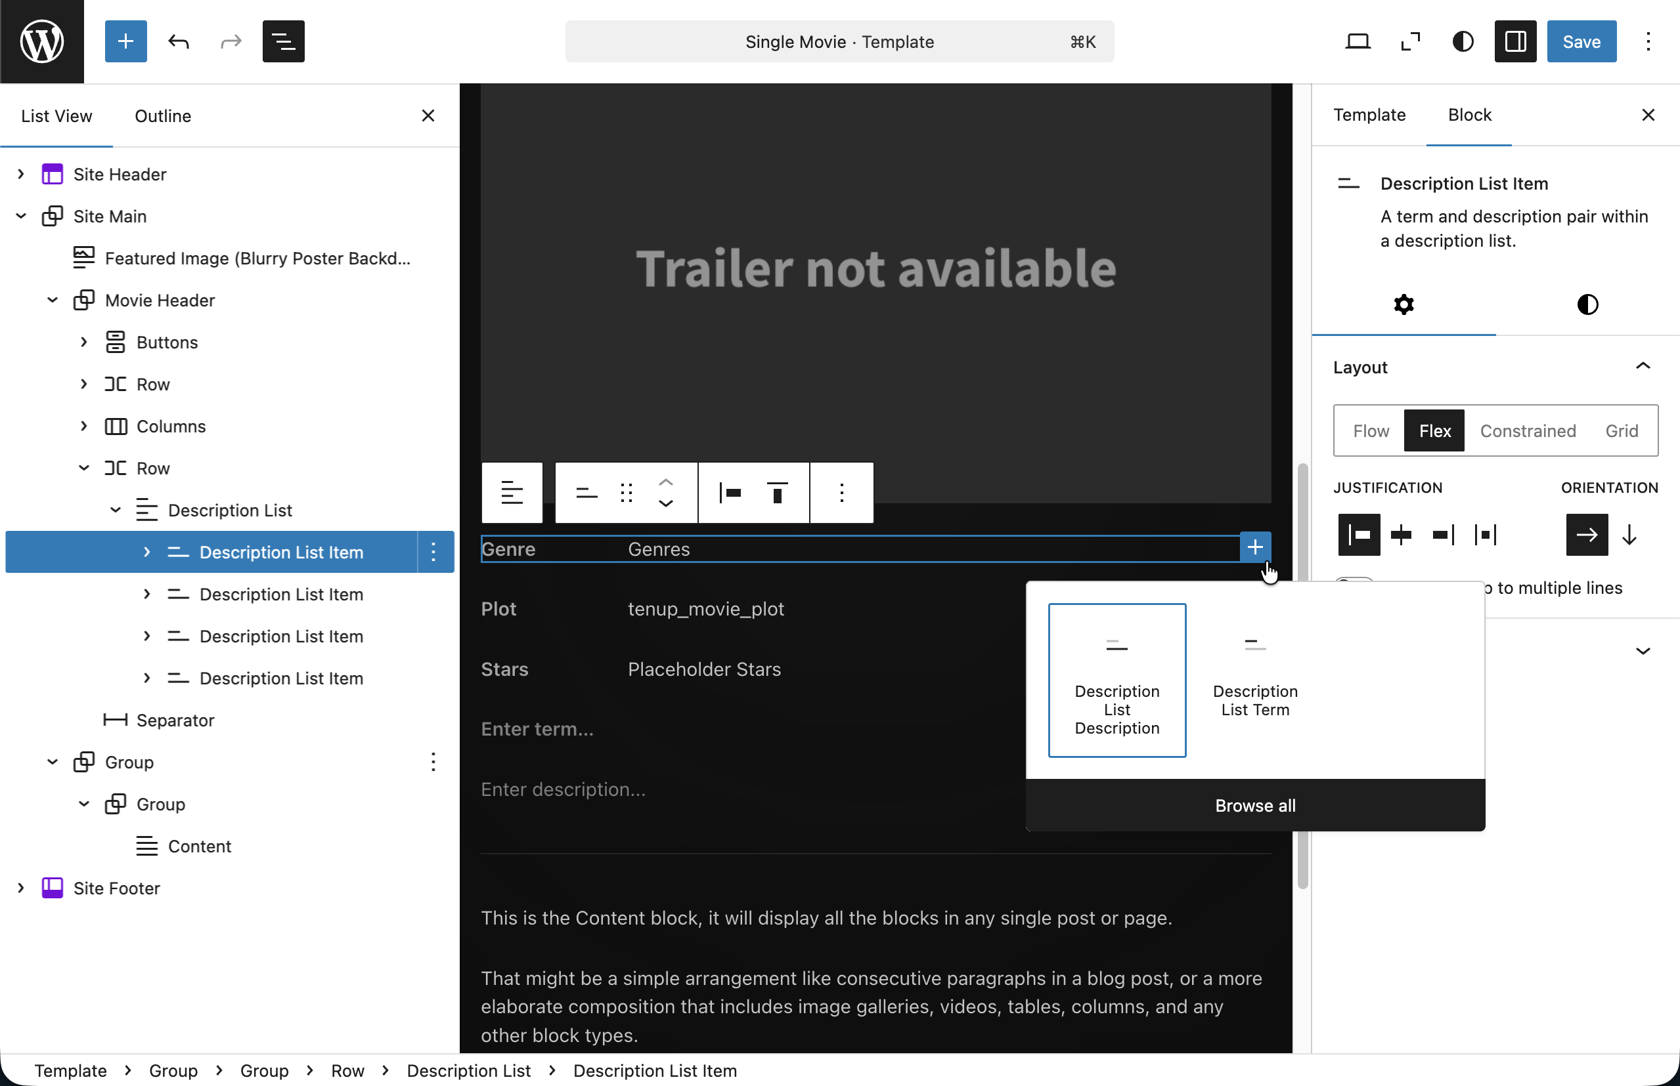Switch to the Template sidebar tab
This screenshot has height=1086, width=1680.
(1369, 115)
